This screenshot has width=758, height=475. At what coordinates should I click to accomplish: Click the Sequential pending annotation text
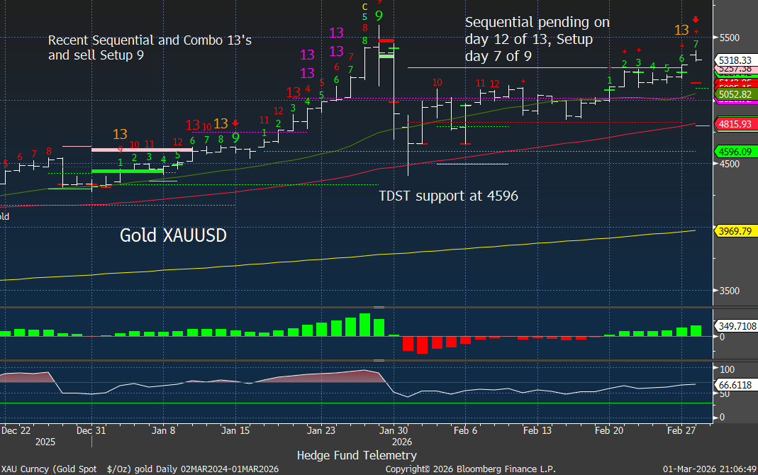(x=537, y=39)
